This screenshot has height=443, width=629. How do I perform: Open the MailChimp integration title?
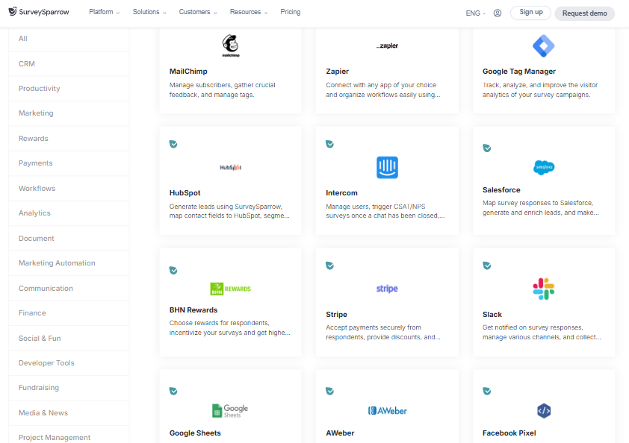188,72
